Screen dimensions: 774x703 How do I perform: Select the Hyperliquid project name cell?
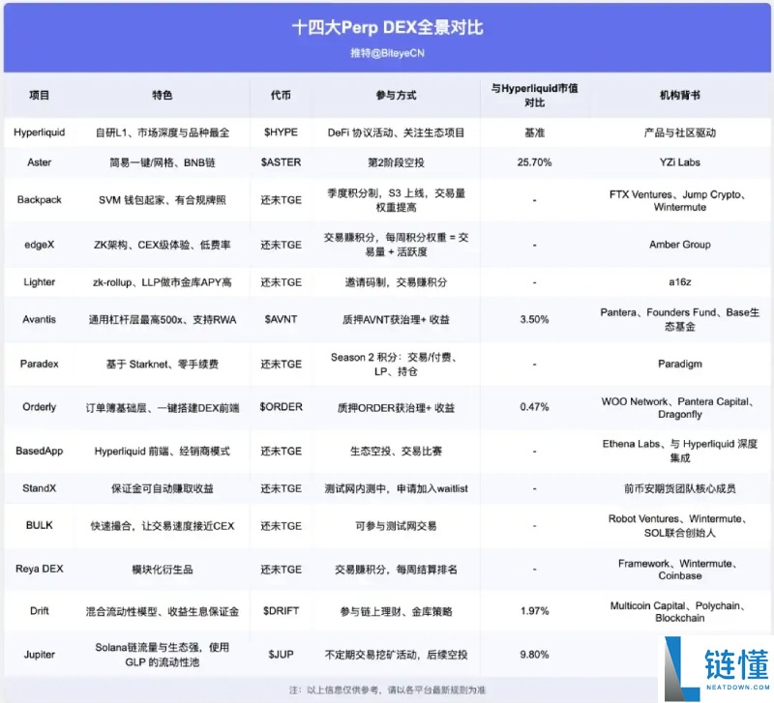(x=39, y=132)
